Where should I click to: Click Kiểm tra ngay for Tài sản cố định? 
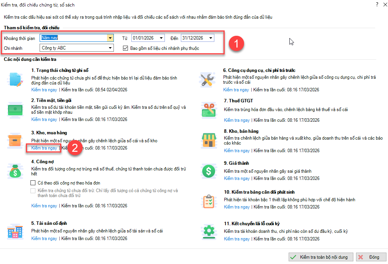click(44, 239)
